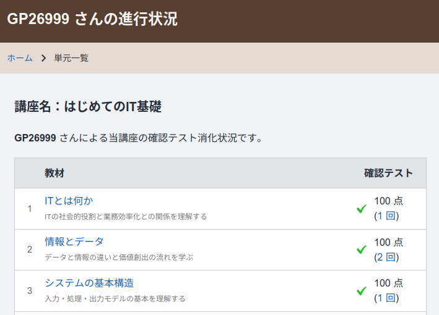
Task: Click the green checkmark for 情報とデータ
Action: (x=362, y=250)
